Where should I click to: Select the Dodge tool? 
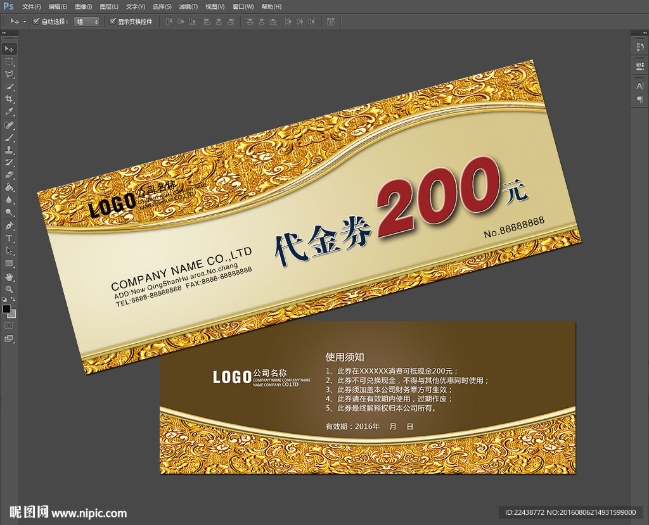click(x=9, y=212)
